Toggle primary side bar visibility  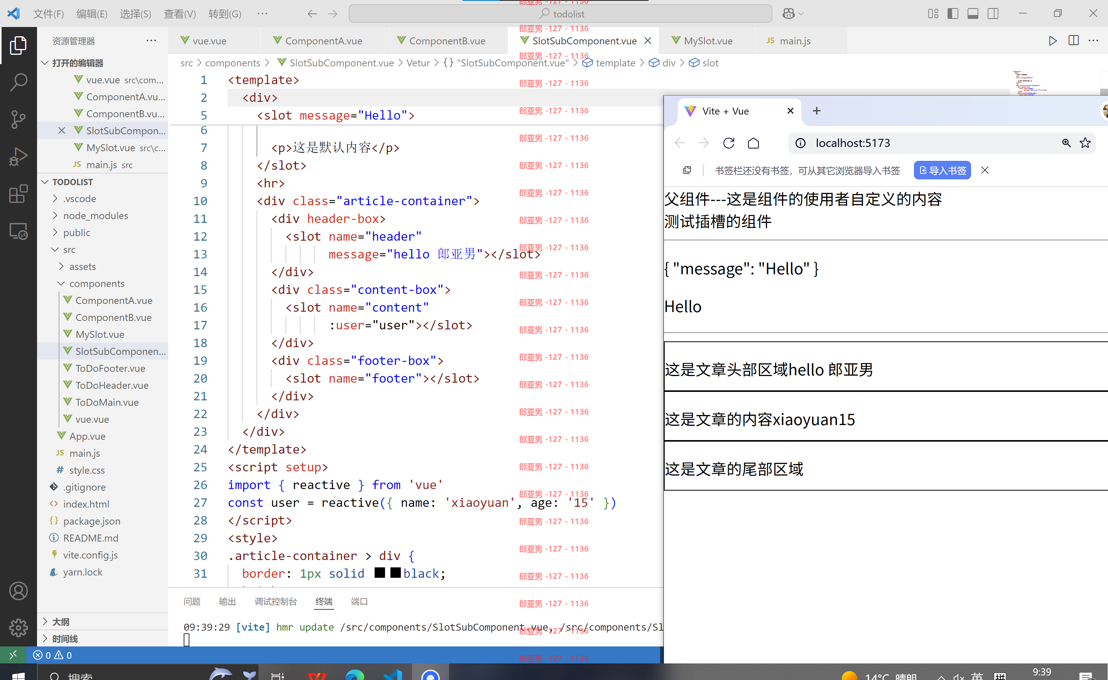pos(953,14)
